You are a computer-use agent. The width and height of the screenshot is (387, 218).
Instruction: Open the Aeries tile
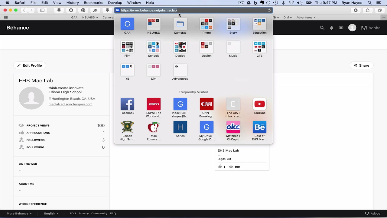click(x=180, y=127)
